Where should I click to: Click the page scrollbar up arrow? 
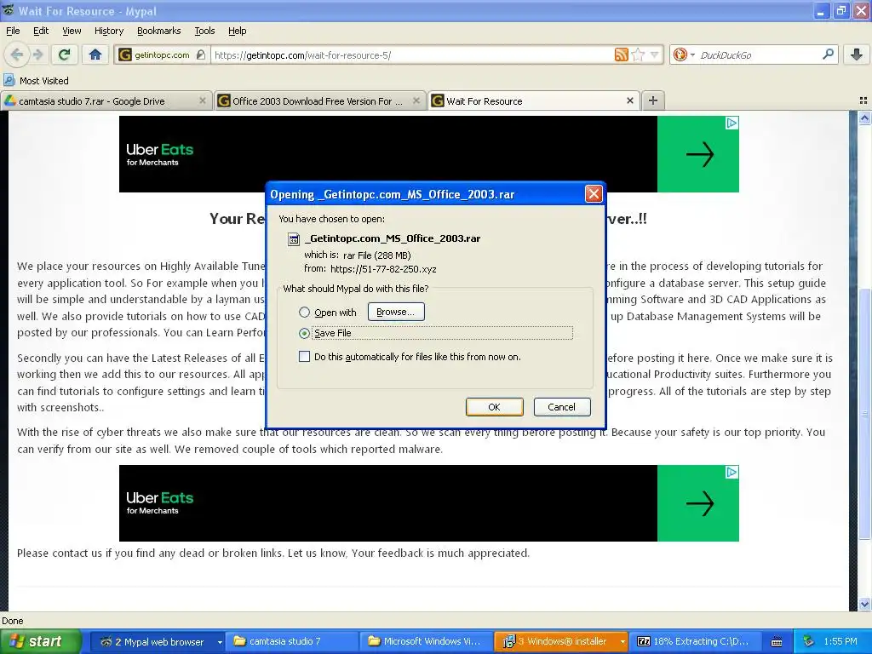(x=864, y=118)
